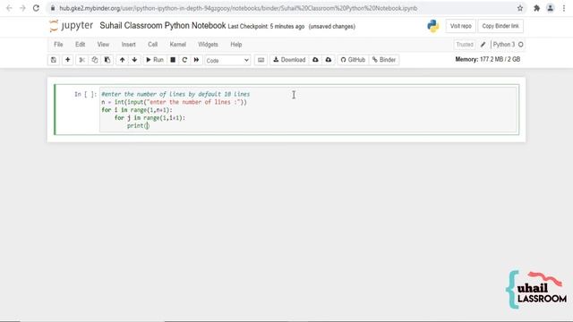Paste cells below icon
Screen dimensions: 573x322
(107, 60)
